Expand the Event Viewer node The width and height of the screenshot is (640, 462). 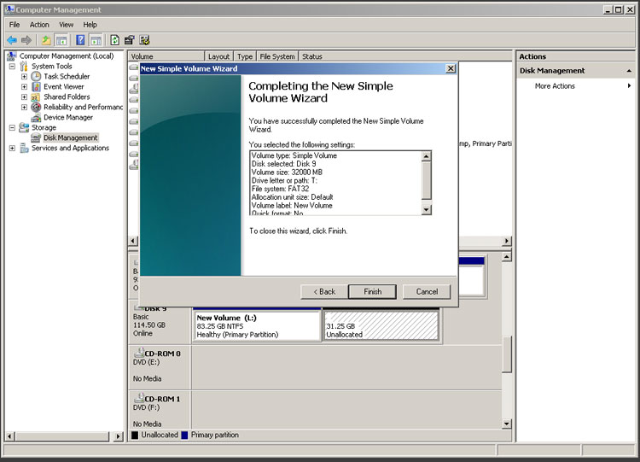(24, 86)
